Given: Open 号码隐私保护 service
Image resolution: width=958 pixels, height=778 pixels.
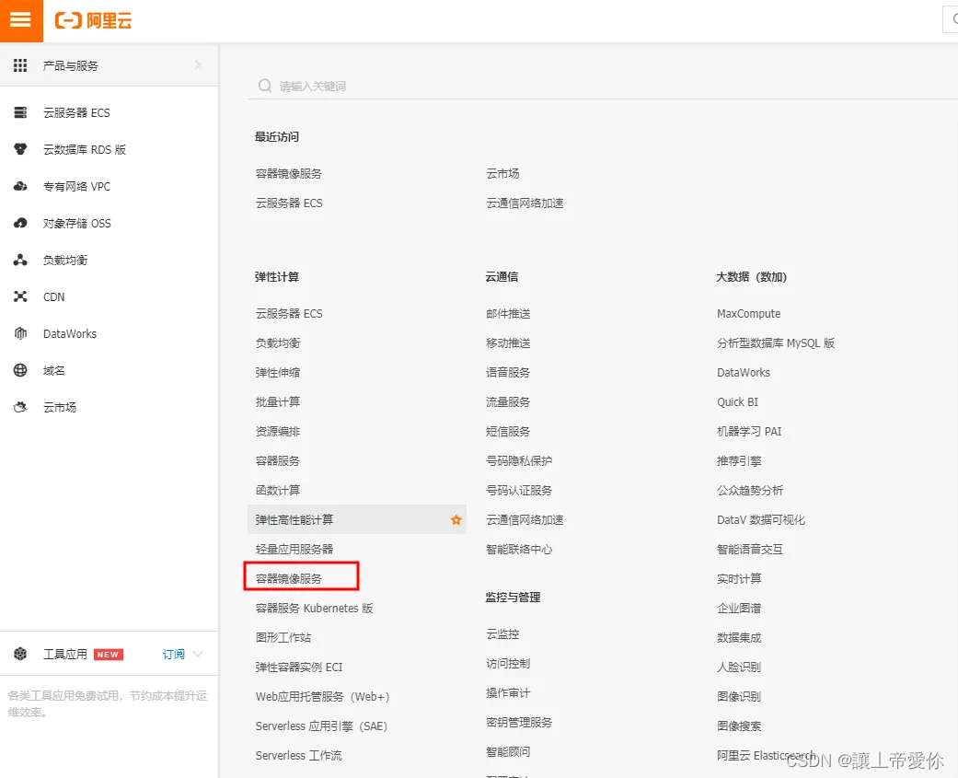Looking at the screenshot, I should tap(519, 460).
